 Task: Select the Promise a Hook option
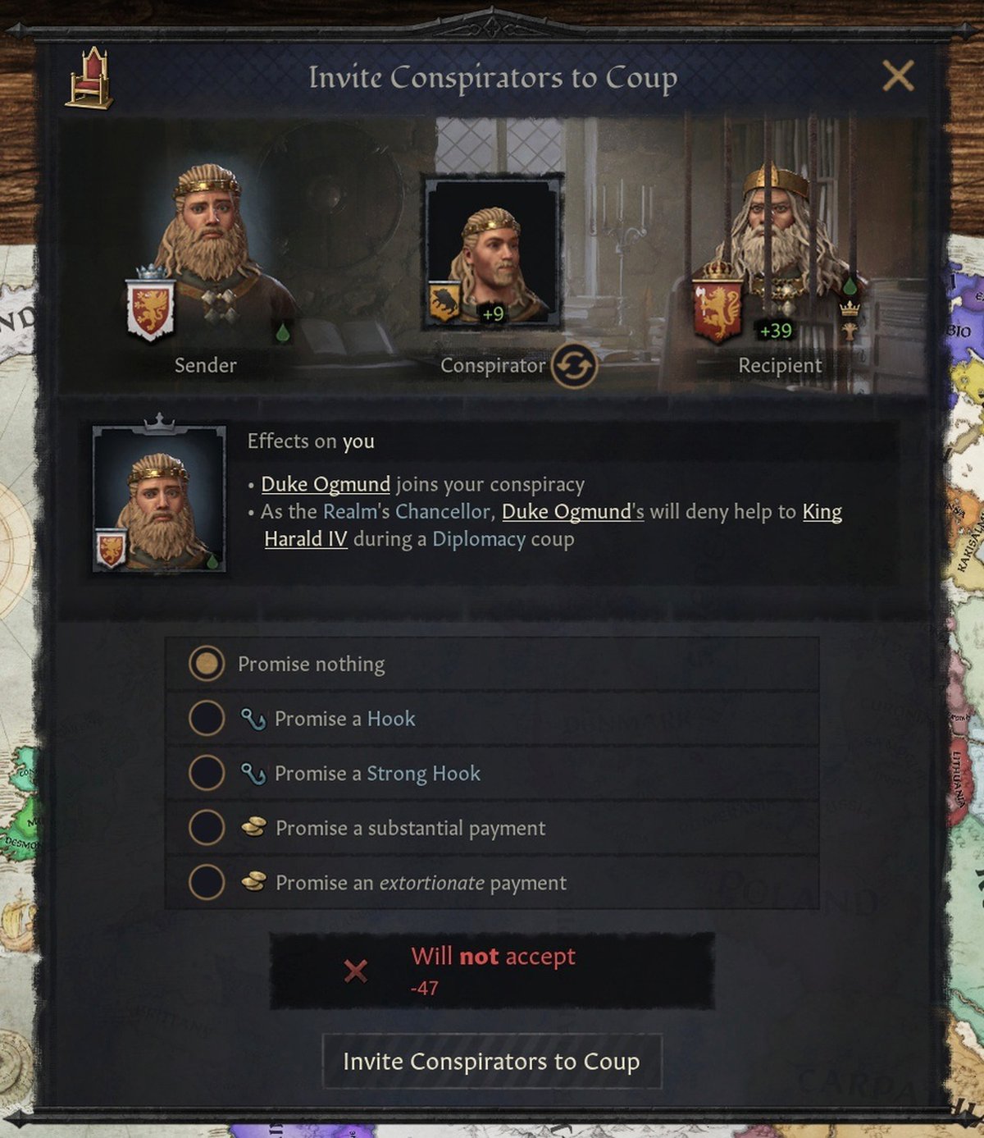(x=492, y=718)
